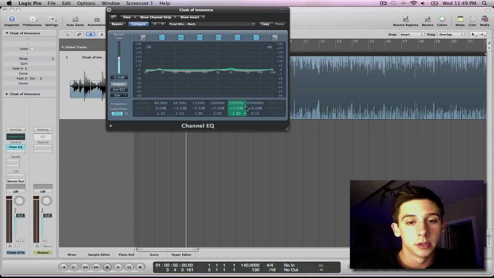Open the Media panel icon
Image resolution: width=494 pixels, height=278 pixels.
pyautogui.click(x=485, y=19)
